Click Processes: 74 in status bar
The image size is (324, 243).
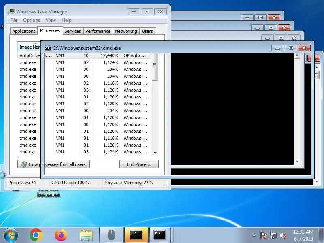click(x=22, y=183)
